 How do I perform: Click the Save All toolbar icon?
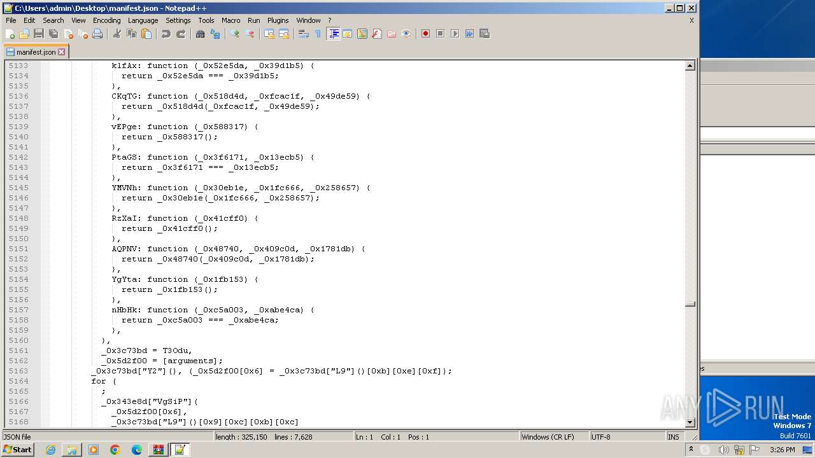pyautogui.click(x=53, y=34)
